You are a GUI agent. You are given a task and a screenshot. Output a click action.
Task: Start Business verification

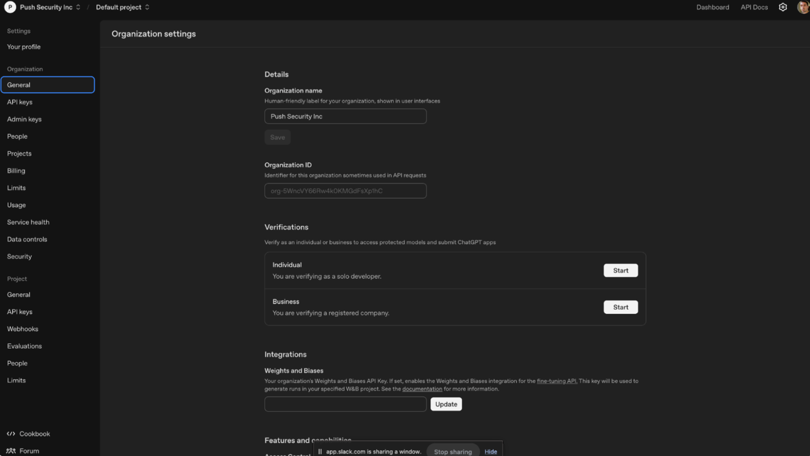coord(620,307)
